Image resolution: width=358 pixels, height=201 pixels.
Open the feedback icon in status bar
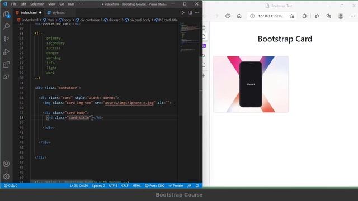pyautogui.click(x=189, y=186)
